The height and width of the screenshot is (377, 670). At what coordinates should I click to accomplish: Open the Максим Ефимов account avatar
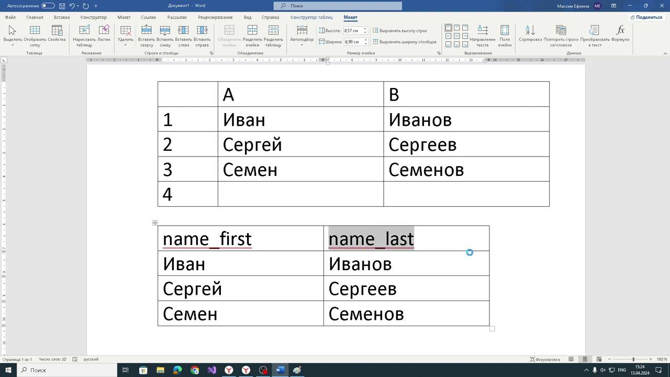(x=598, y=6)
